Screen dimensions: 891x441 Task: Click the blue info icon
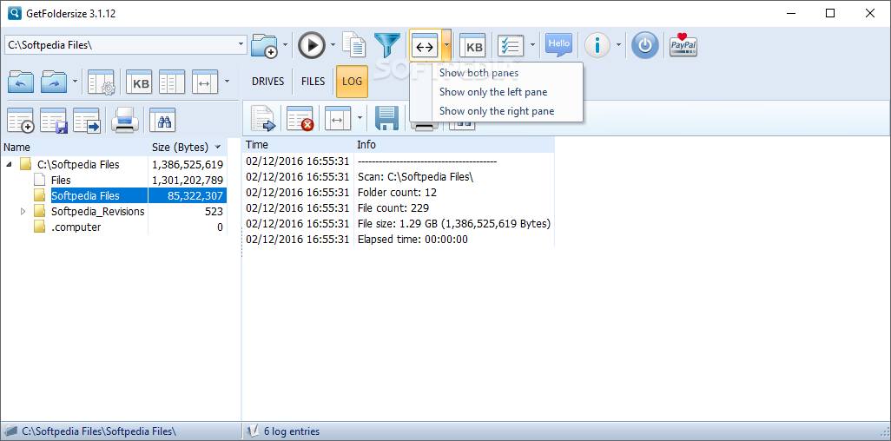pos(597,45)
